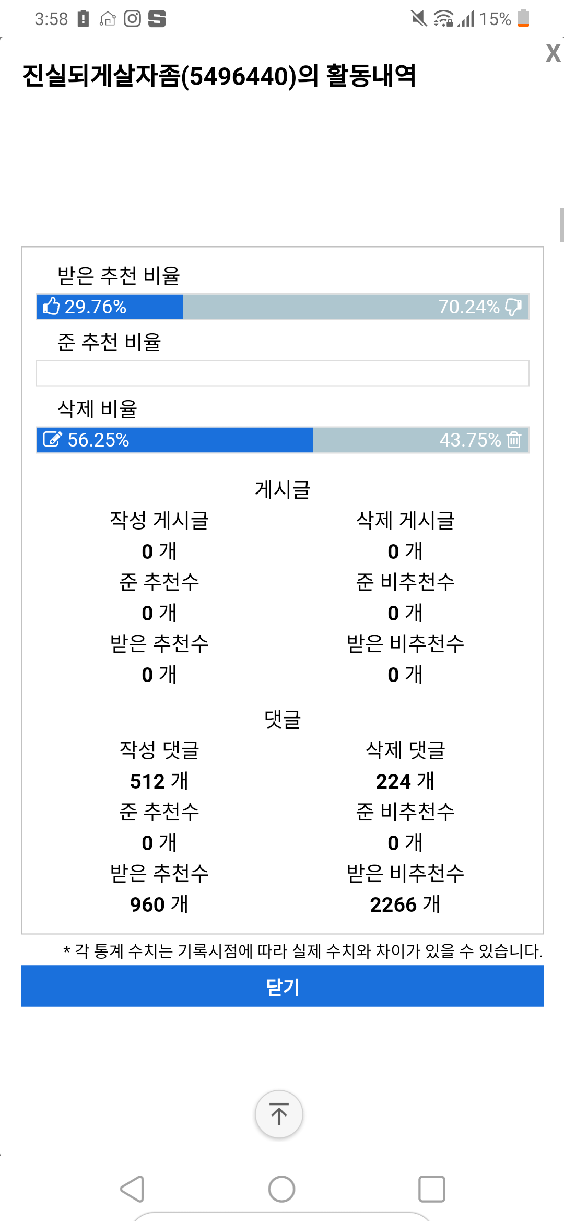Close the activity popup with X
This screenshot has height=1222, width=564.
(x=553, y=53)
